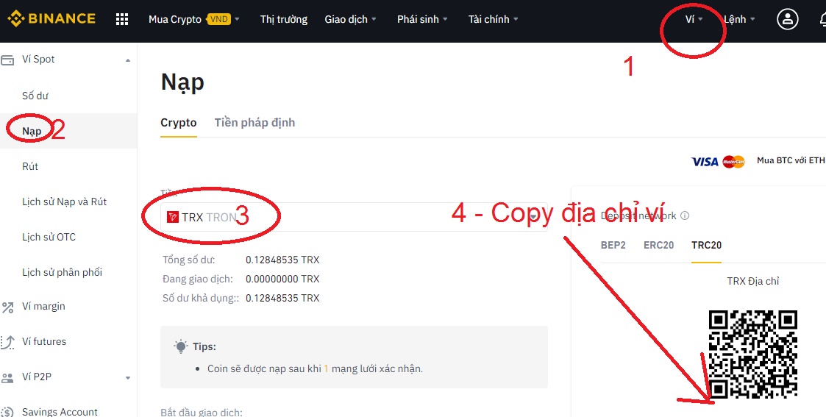Click the Bắt đầu giao dịch text
The image size is (826, 417).
click(x=202, y=413)
